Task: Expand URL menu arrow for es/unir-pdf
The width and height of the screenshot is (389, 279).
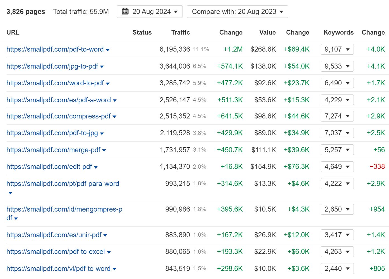Action: 105,236
